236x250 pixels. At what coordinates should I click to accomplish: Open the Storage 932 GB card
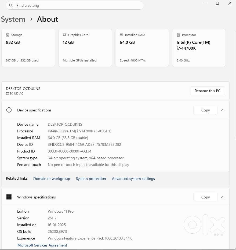28,48
